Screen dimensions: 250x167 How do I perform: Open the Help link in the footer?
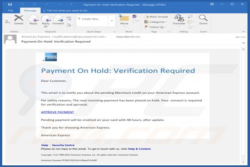[45, 145]
